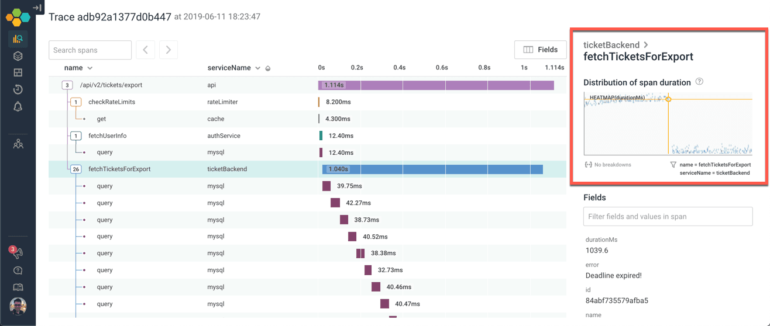Click the Search spans input field
The height and width of the screenshot is (326, 770).
pyautogui.click(x=90, y=50)
